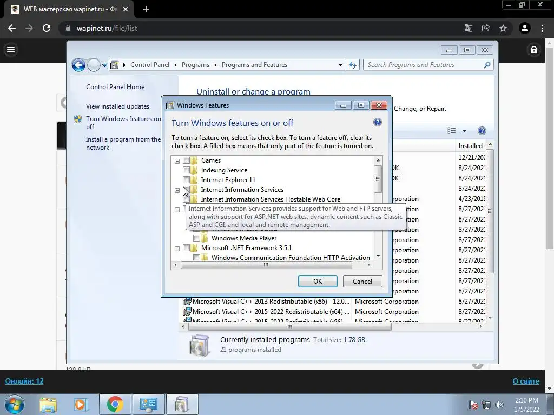Expand the Programs breadcrumb arrow
This screenshot has height=415, width=554.
point(215,65)
